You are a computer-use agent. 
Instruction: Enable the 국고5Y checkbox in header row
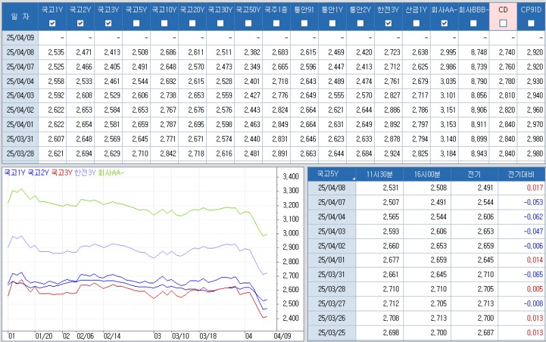coord(136,23)
